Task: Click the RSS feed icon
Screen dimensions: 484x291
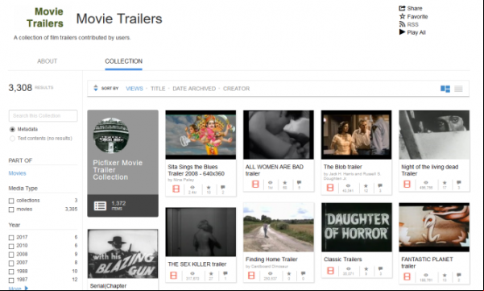Action: coord(402,24)
